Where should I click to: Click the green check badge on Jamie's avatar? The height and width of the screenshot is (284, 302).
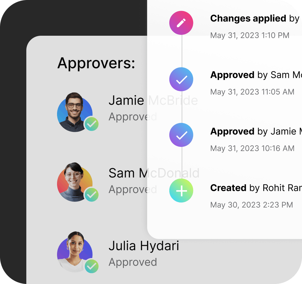(92, 124)
